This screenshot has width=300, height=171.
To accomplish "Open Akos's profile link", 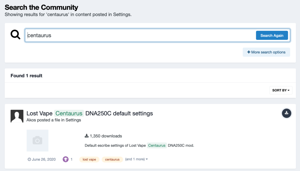I will coord(31,120).
